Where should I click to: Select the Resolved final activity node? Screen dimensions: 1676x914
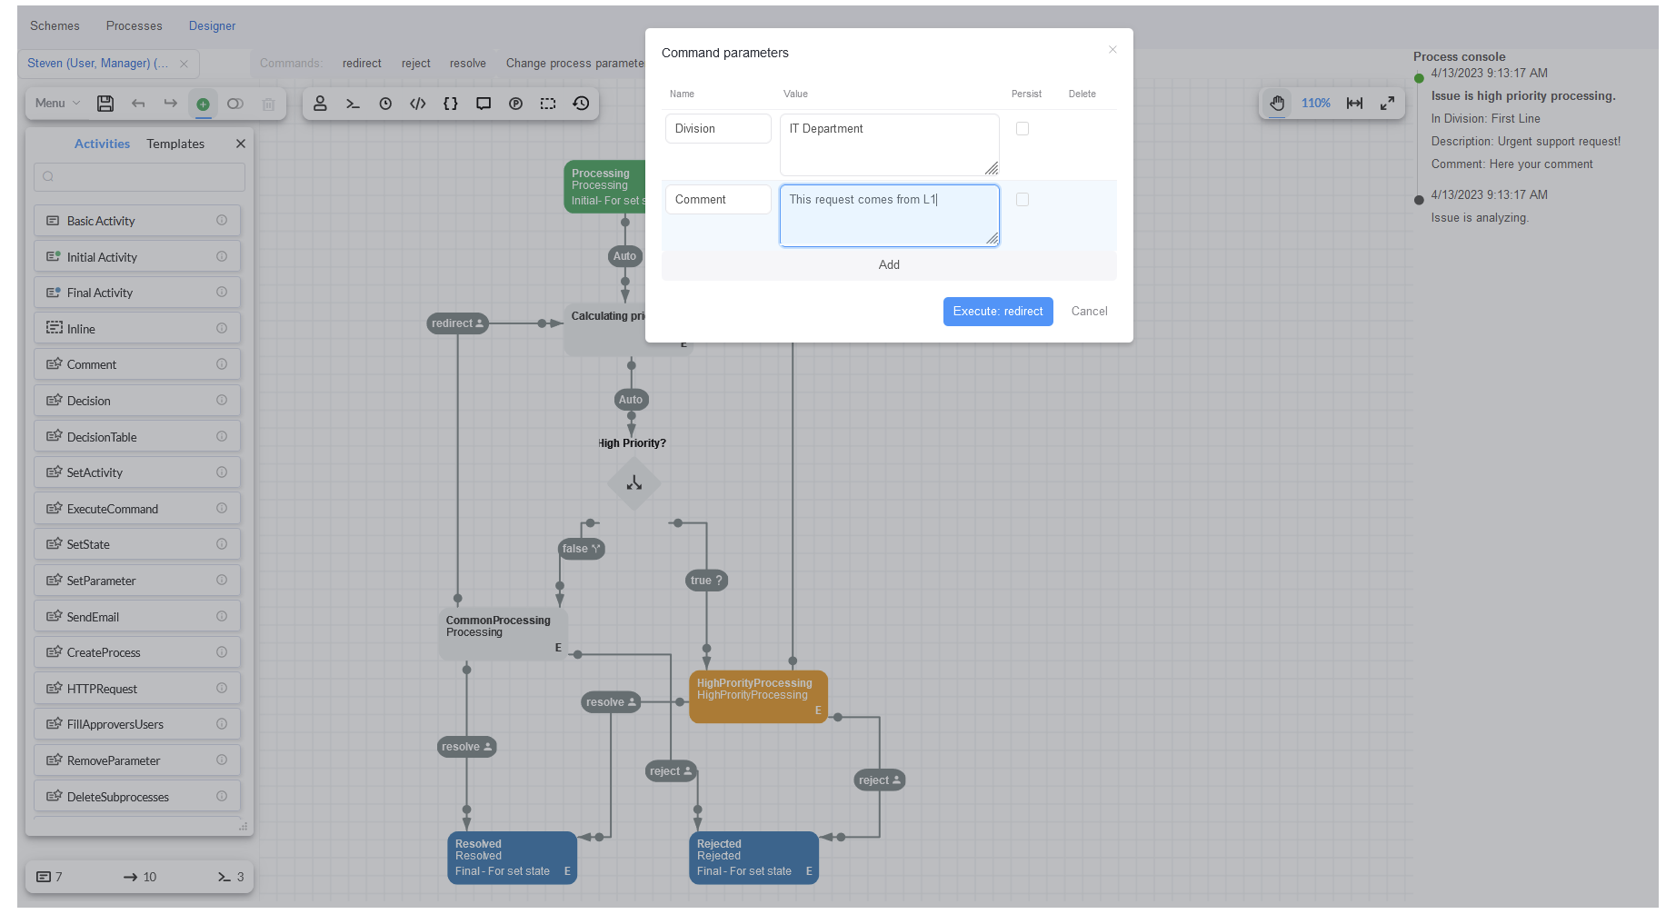pos(512,858)
